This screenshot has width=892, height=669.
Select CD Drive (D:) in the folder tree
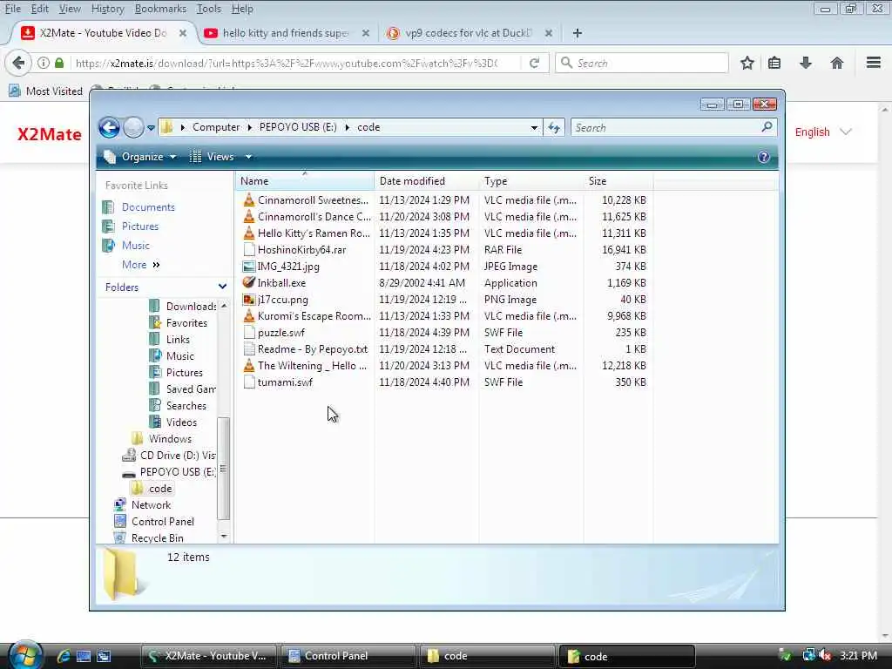[x=170, y=455]
